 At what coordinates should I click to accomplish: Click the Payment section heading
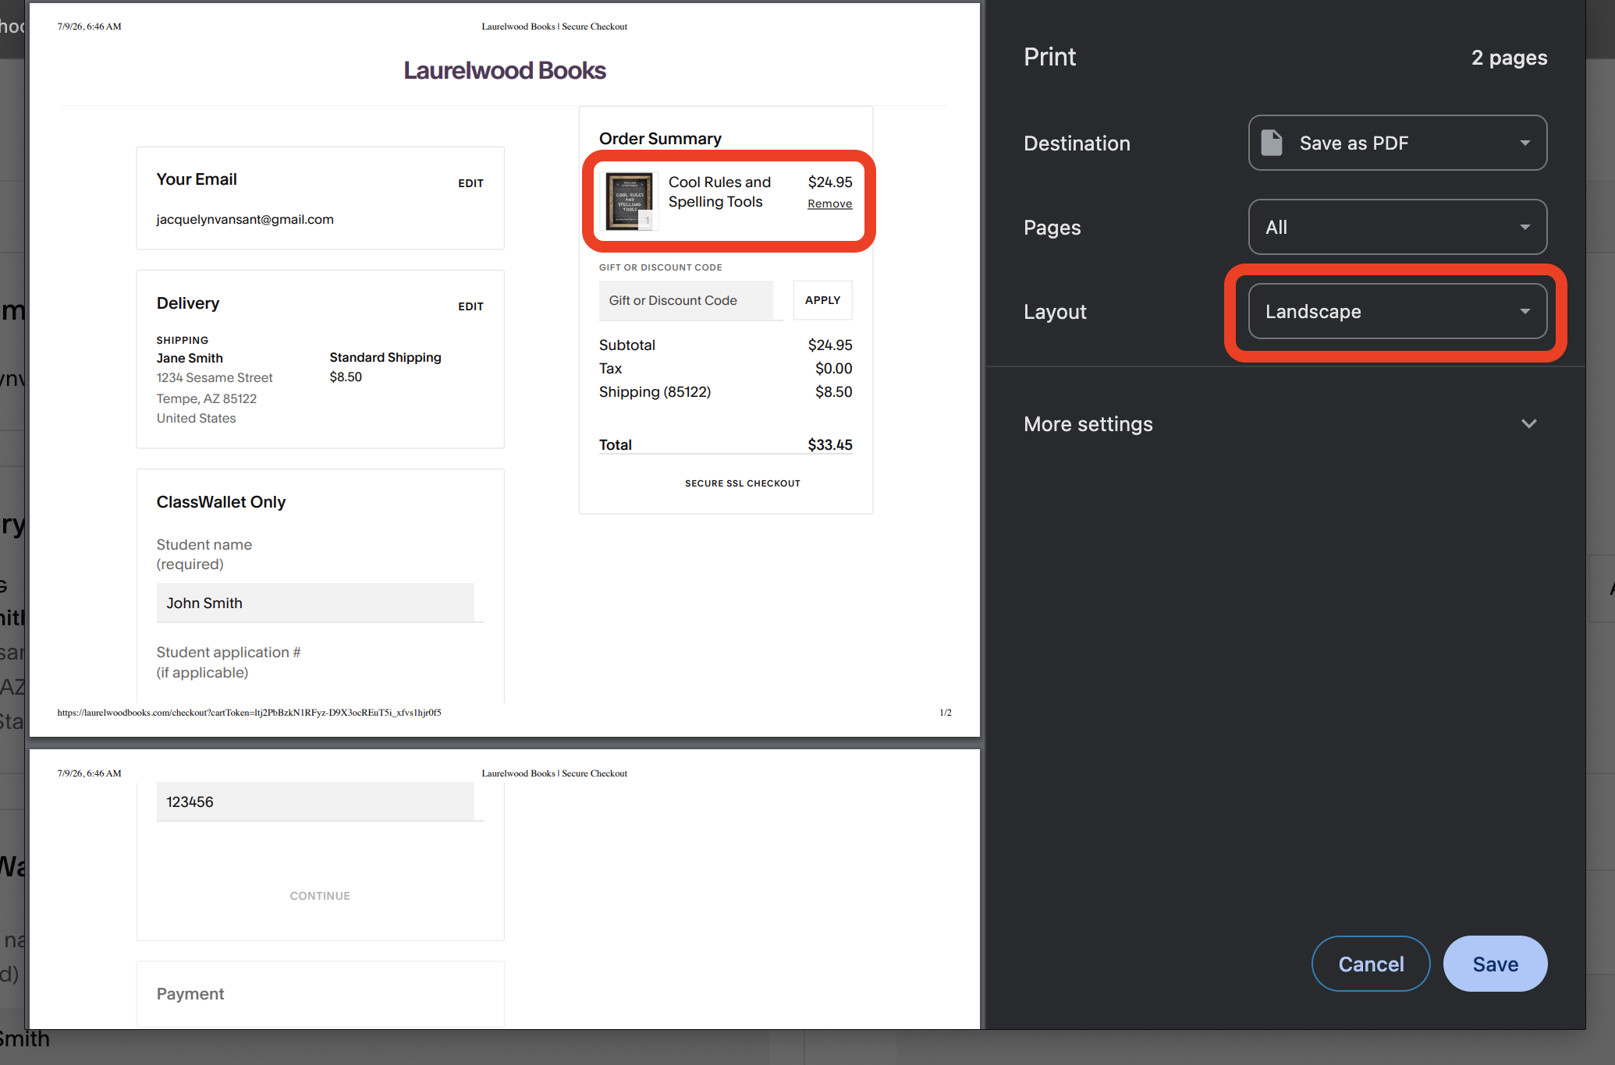click(190, 993)
